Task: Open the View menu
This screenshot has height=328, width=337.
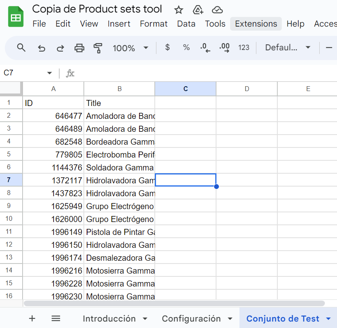Action: [x=89, y=24]
